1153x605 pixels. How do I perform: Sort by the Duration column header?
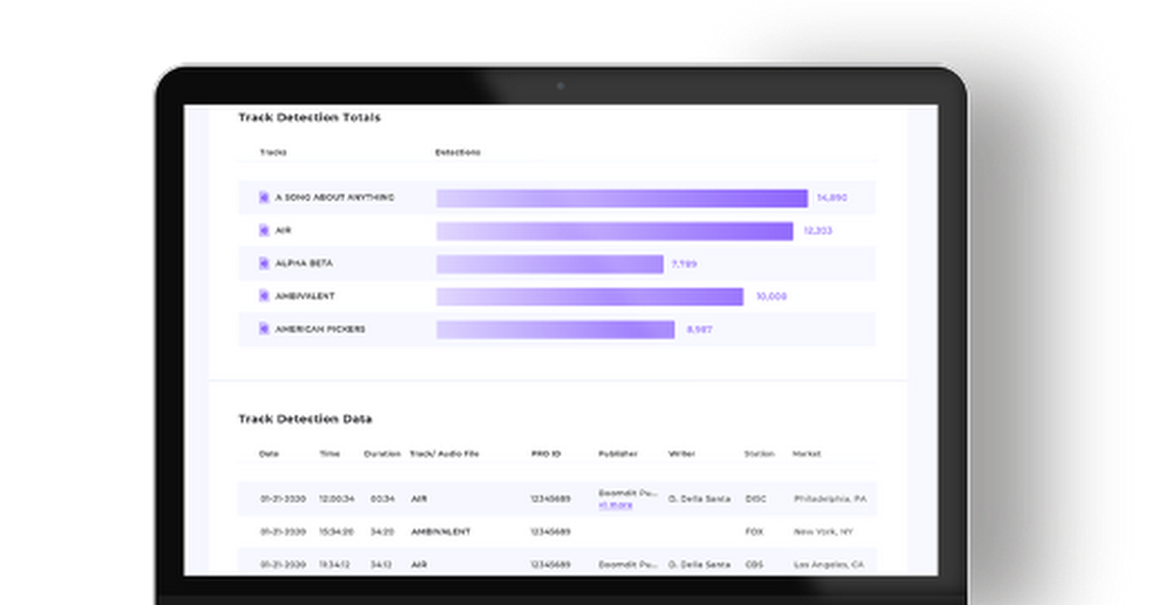pos(382,453)
